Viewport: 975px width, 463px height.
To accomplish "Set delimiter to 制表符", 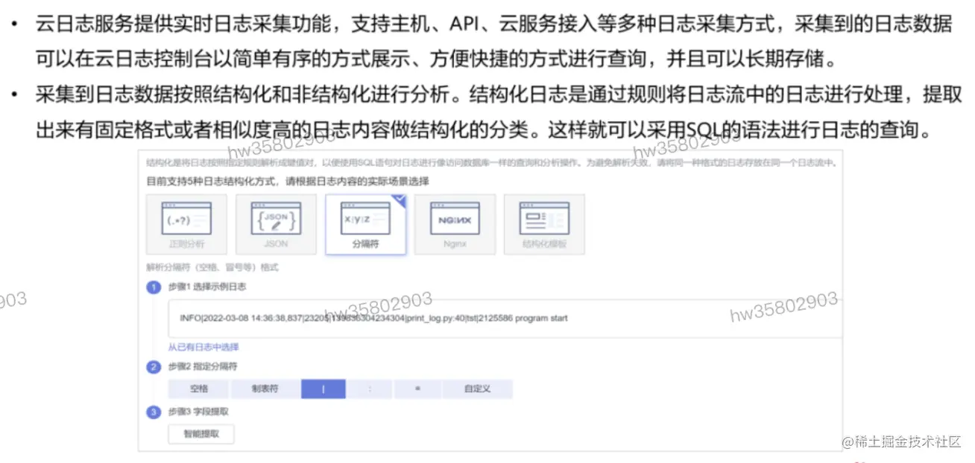I will tap(265, 389).
